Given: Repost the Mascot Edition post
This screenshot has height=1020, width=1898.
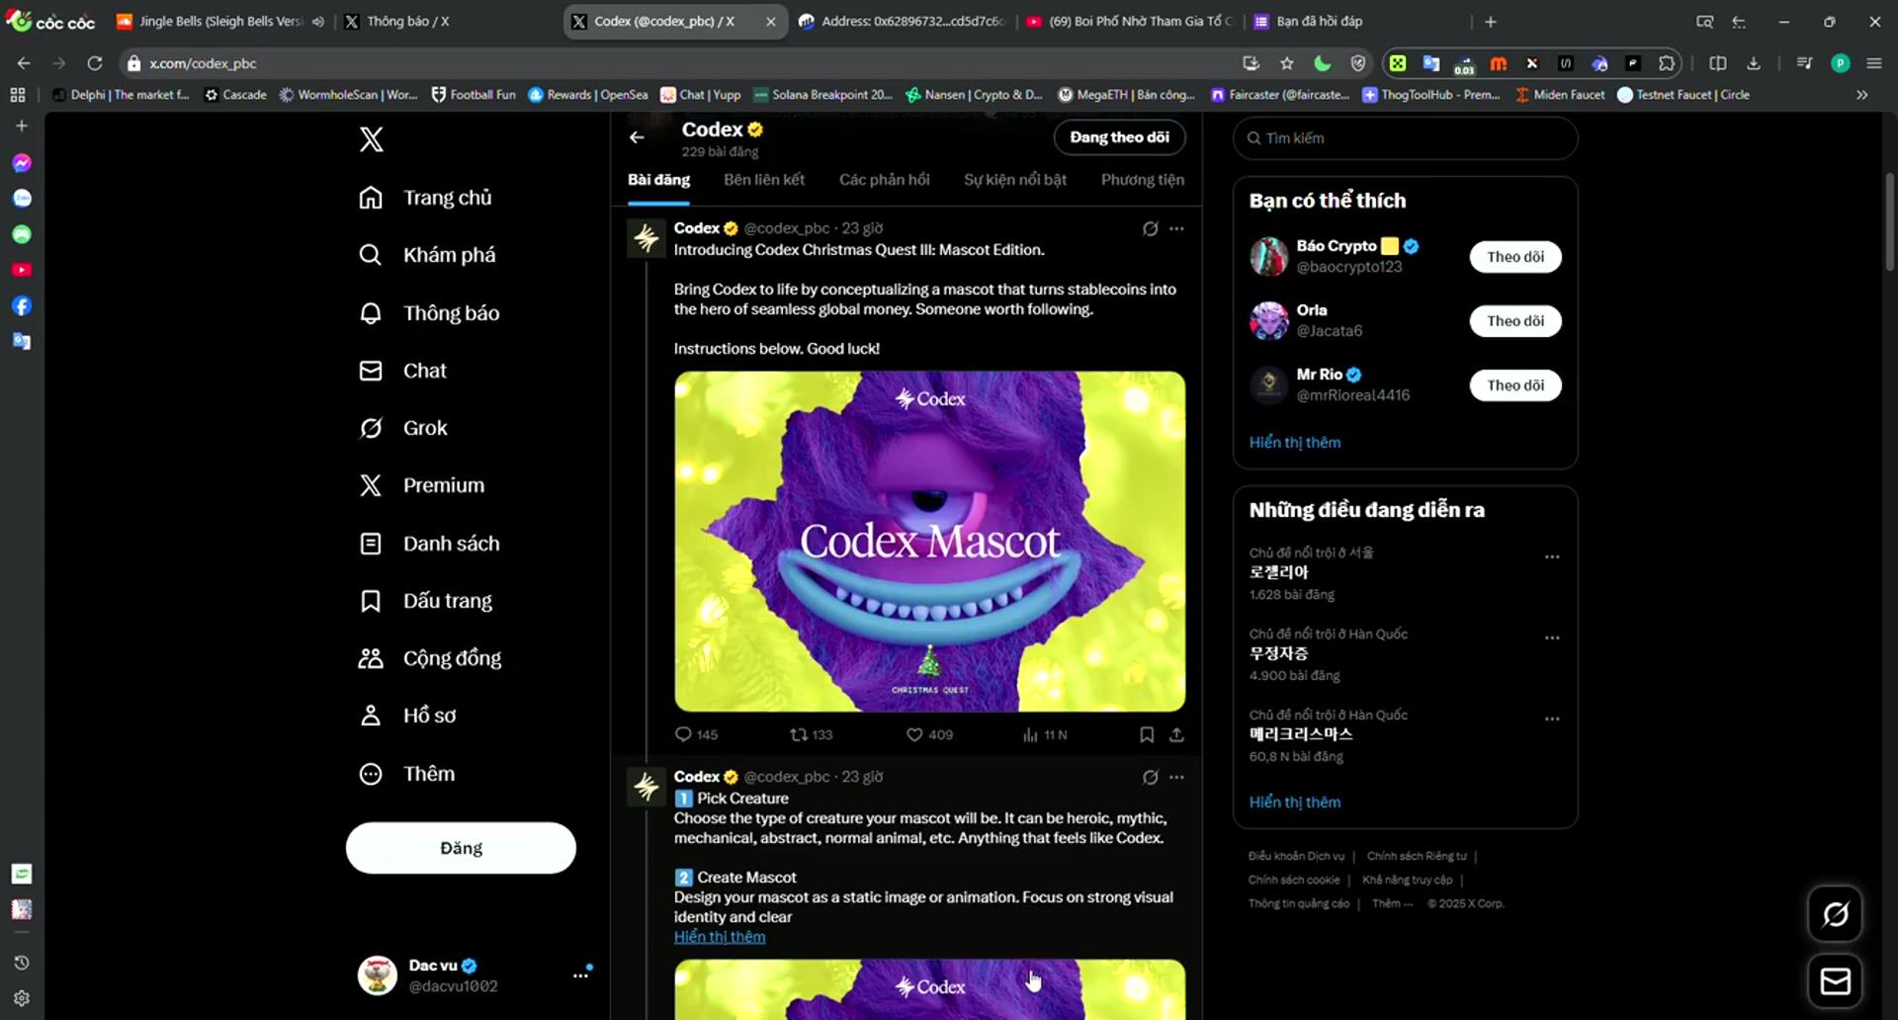Looking at the screenshot, I should pyautogui.click(x=811, y=735).
